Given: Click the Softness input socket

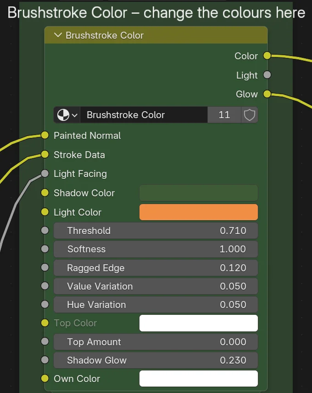Looking at the screenshot, I should tap(45, 249).
